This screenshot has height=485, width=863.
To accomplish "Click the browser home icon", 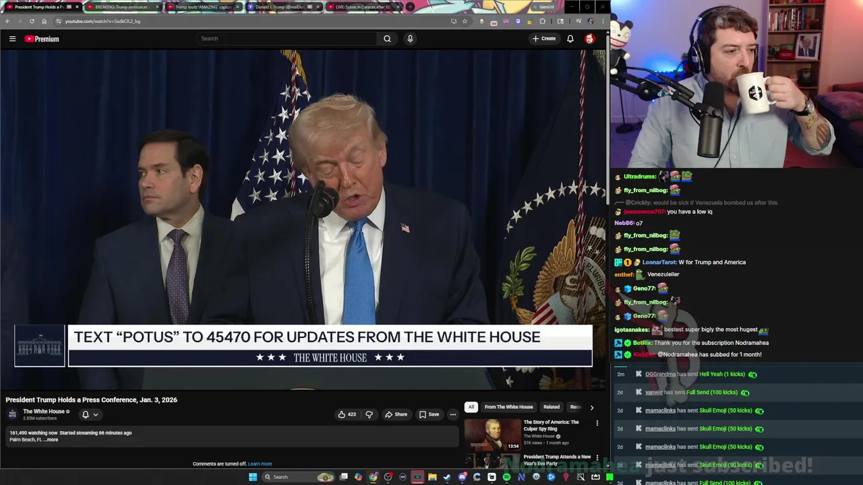I will 44,21.
